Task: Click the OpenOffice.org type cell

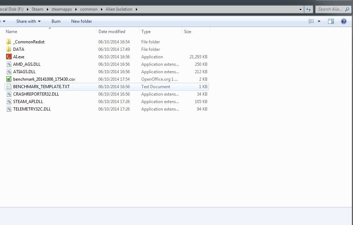Action: 160,79
